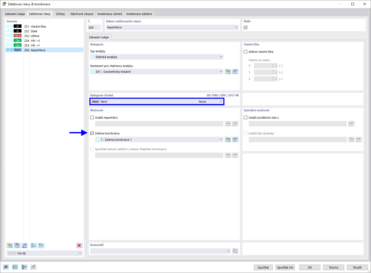Apply changes with Použít button

pyautogui.click(x=357, y=267)
